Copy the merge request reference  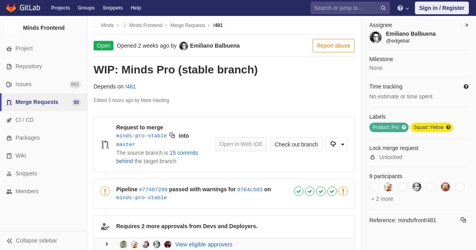point(463,220)
